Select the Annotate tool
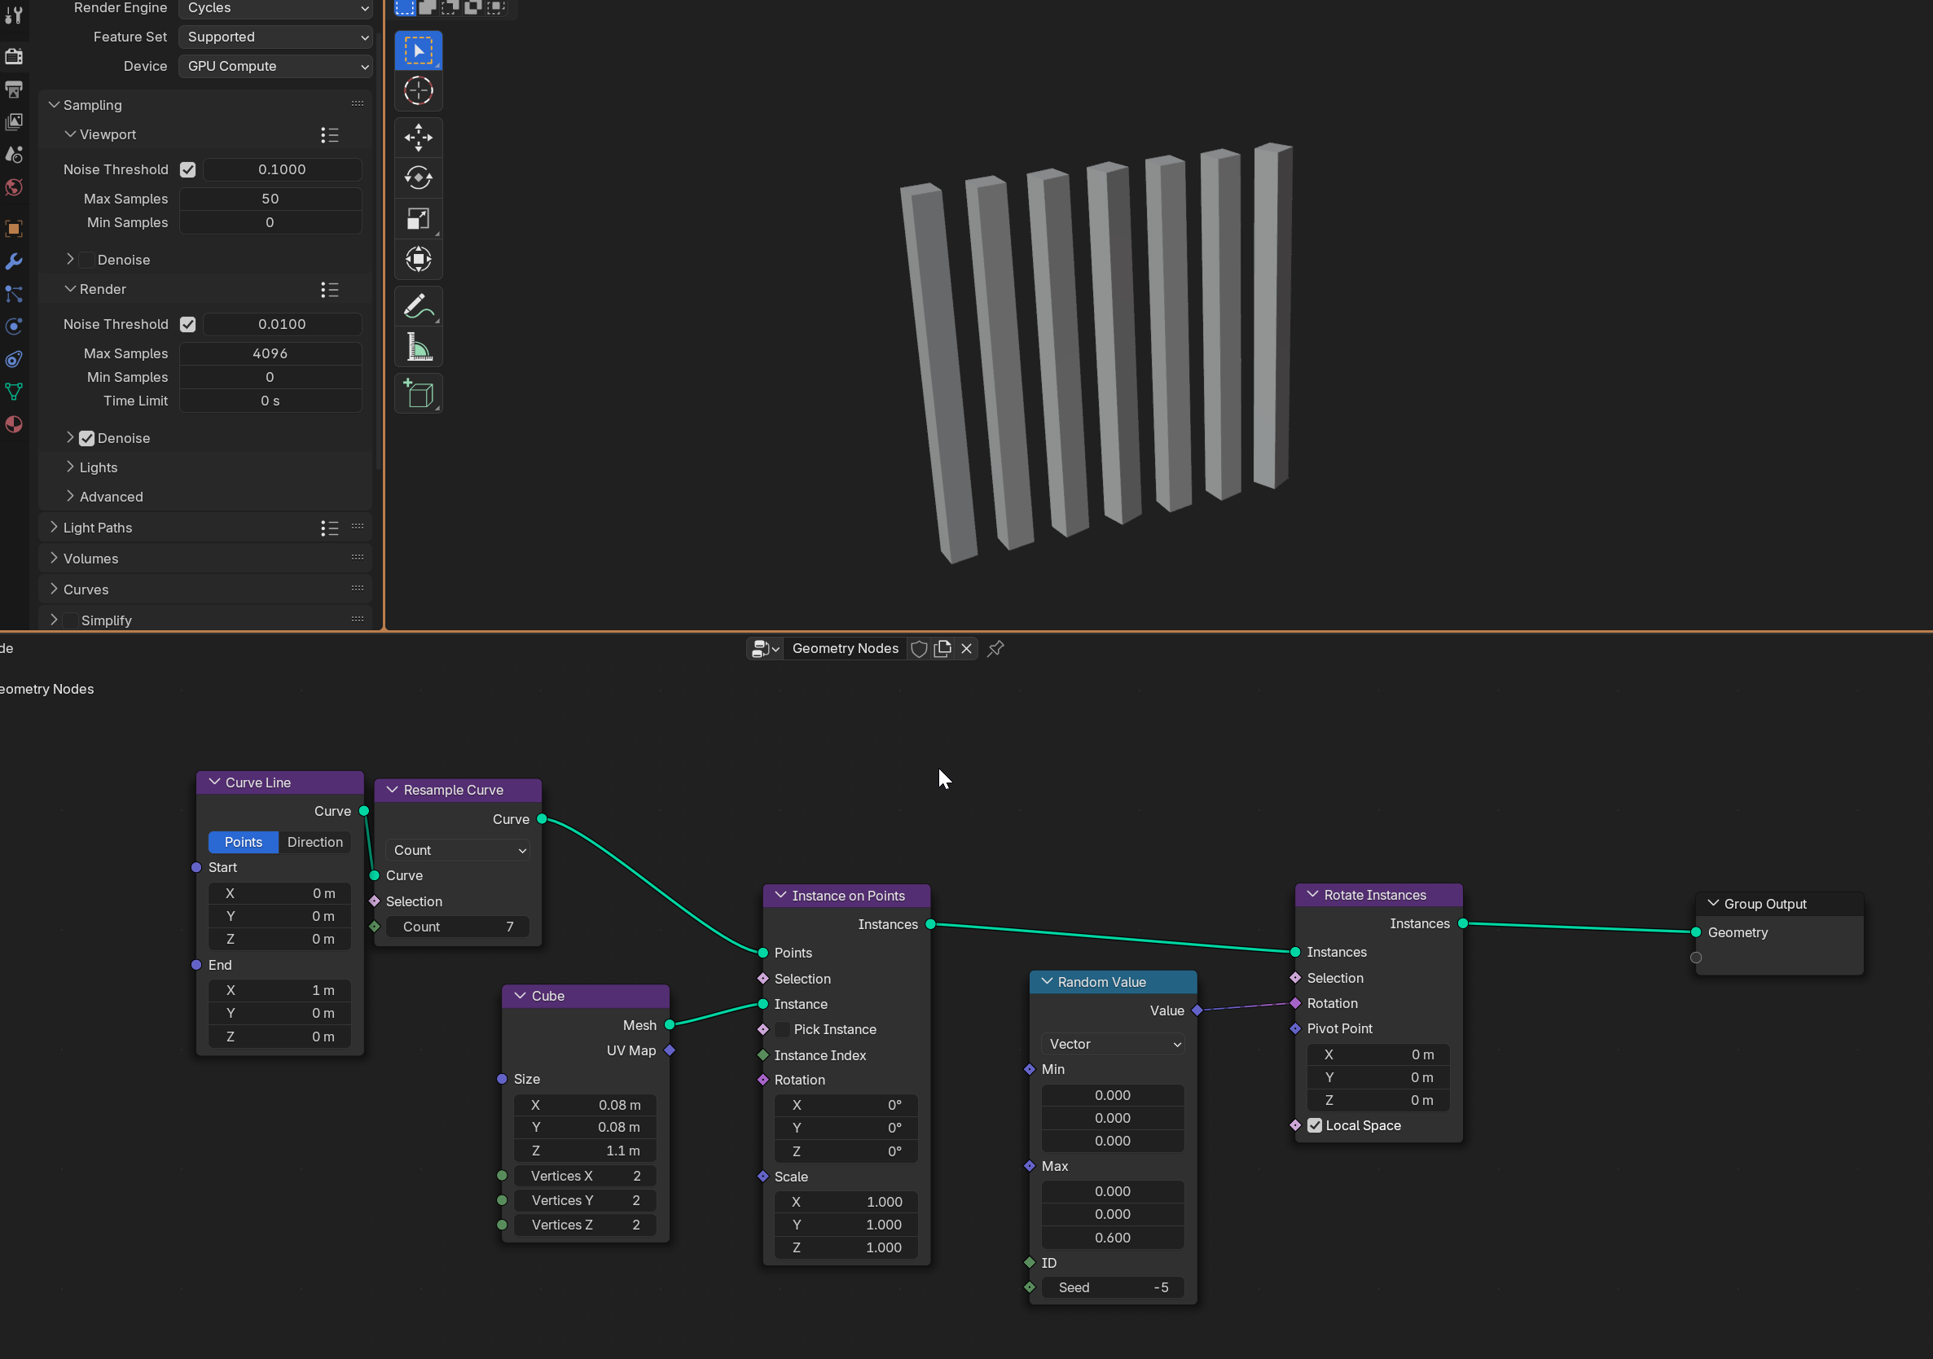The height and width of the screenshot is (1359, 1933). (x=419, y=306)
